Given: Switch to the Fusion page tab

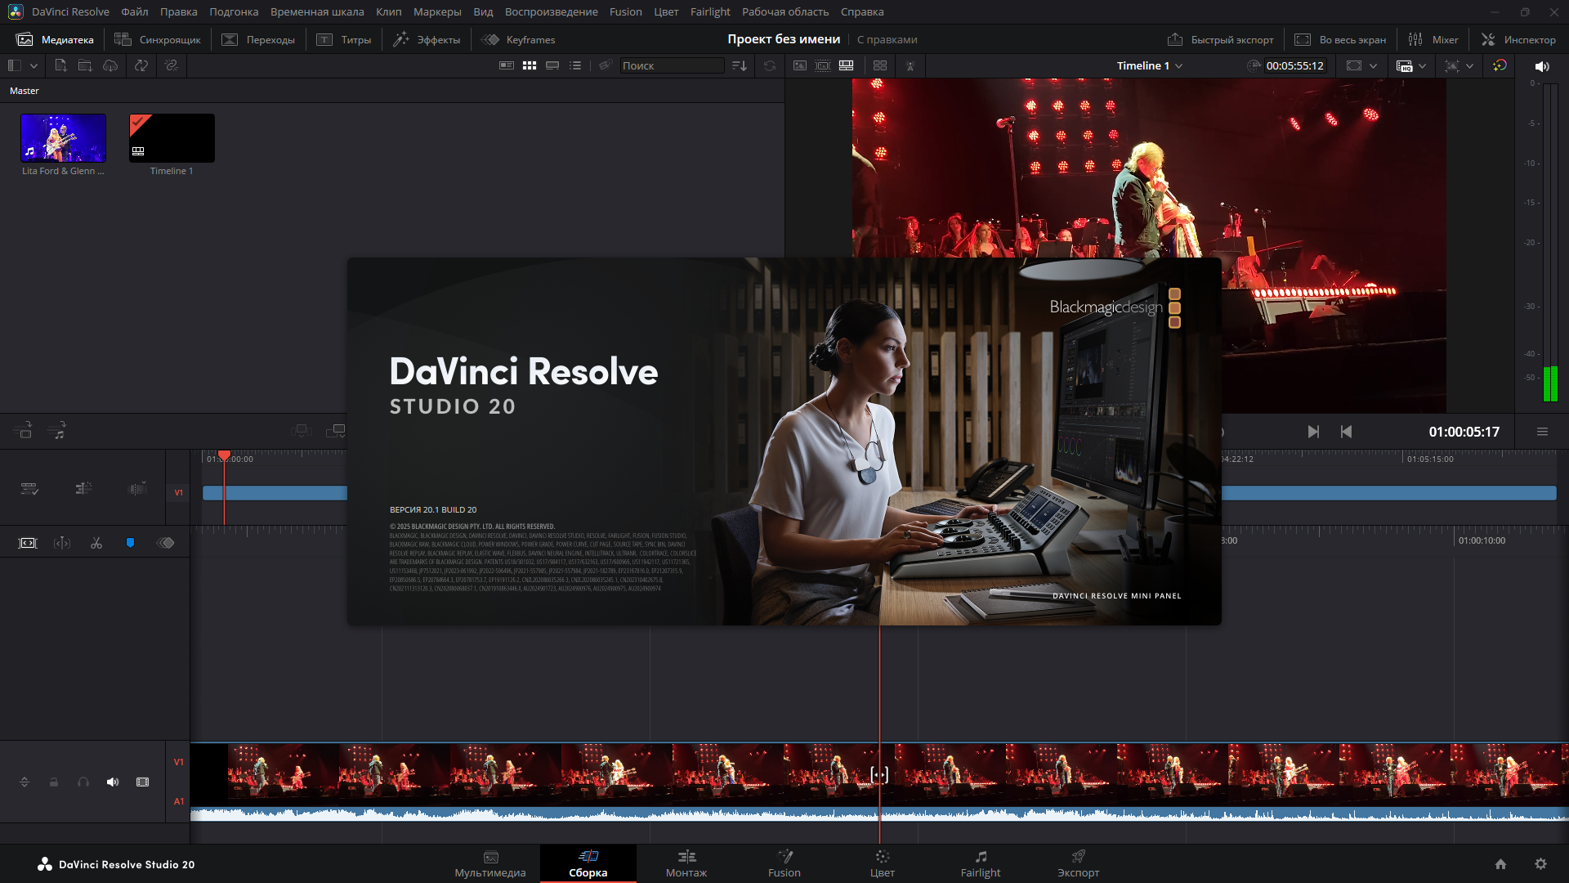Looking at the screenshot, I should 784,864.
